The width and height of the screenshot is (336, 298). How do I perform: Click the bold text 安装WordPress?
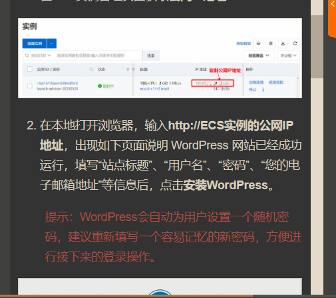(x=226, y=185)
